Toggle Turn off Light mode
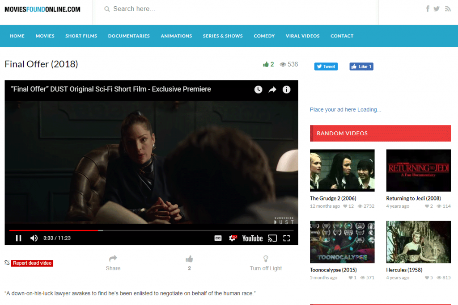This screenshot has height=305, width=458. pos(266,263)
